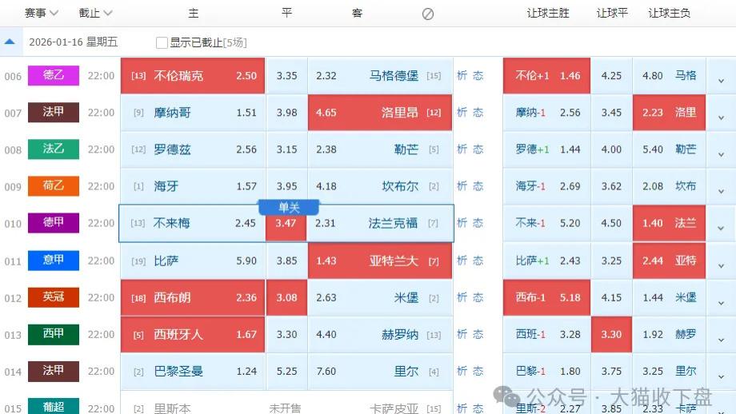Click the 主 column header
This screenshot has width=736, height=414.
tap(194, 13)
